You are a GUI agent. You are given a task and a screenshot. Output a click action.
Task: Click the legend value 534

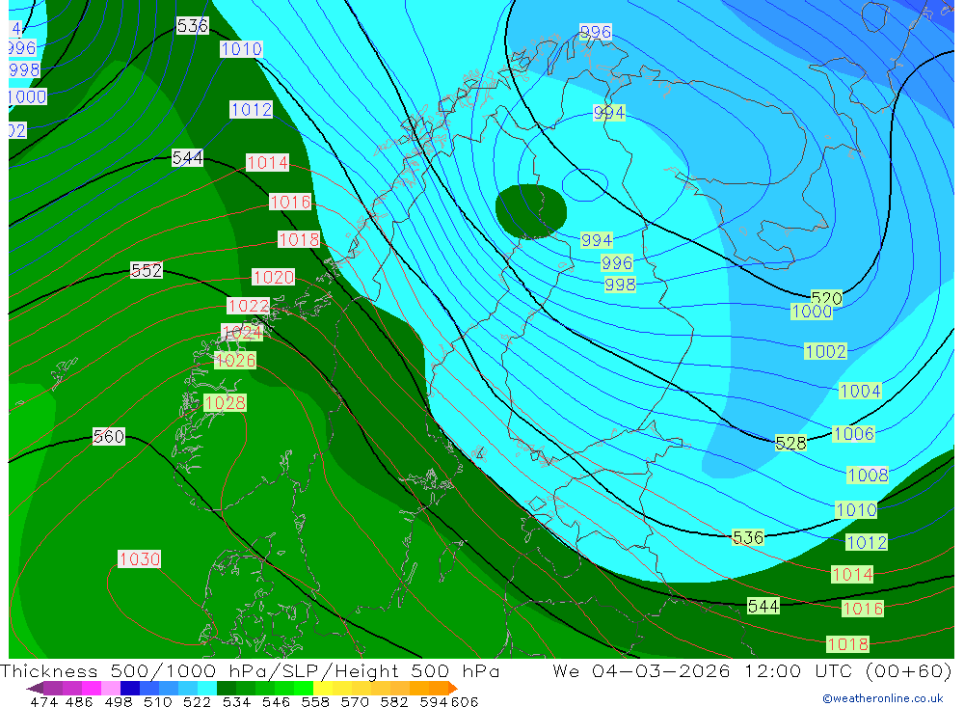point(237,701)
